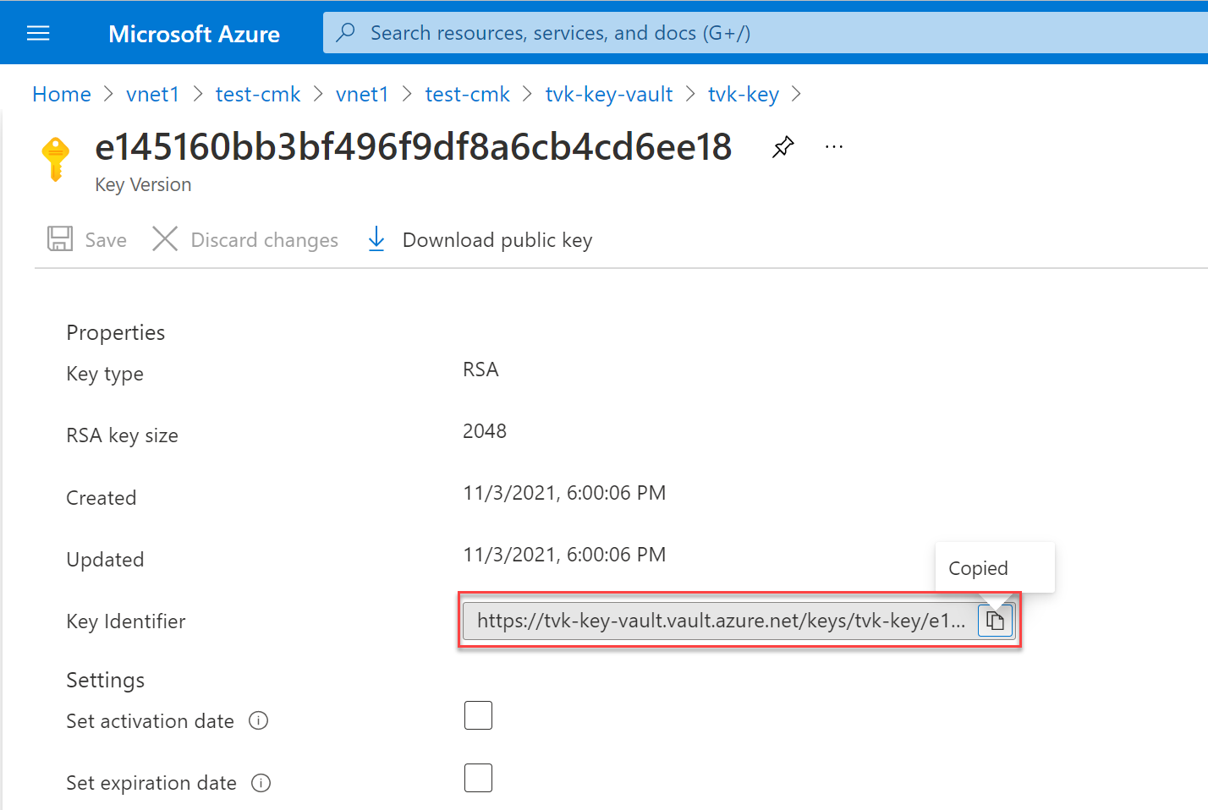Navigate to tvk-key-vault breadcrumb
This screenshot has height=810, width=1208.
(x=609, y=94)
